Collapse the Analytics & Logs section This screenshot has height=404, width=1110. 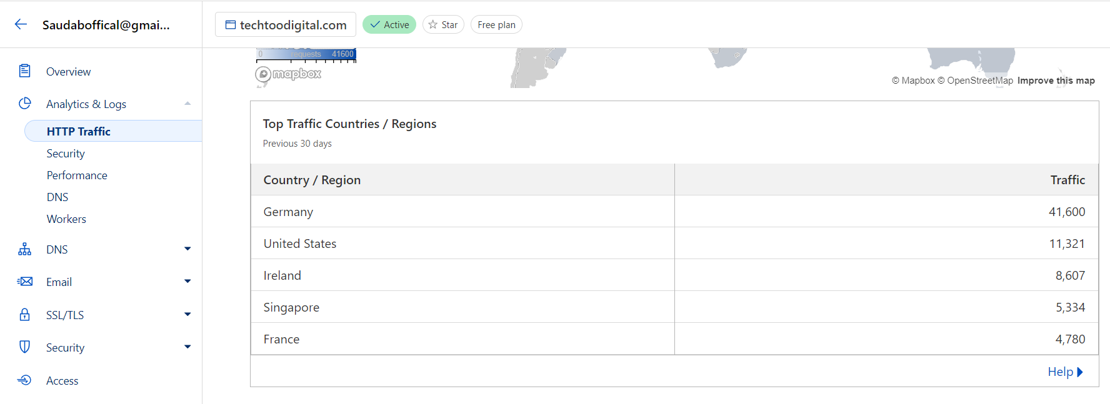click(187, 104)
